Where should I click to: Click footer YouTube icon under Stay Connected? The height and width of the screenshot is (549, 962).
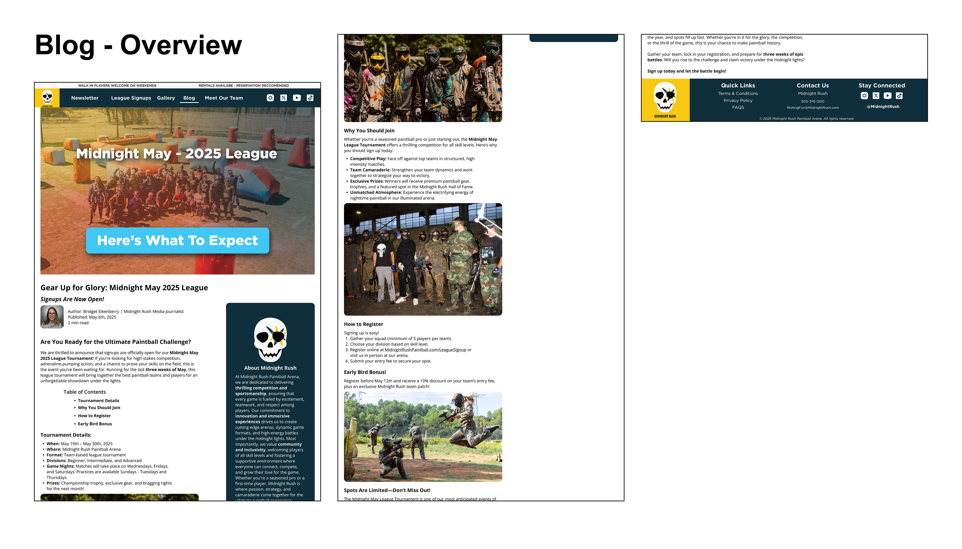(887, 96)
